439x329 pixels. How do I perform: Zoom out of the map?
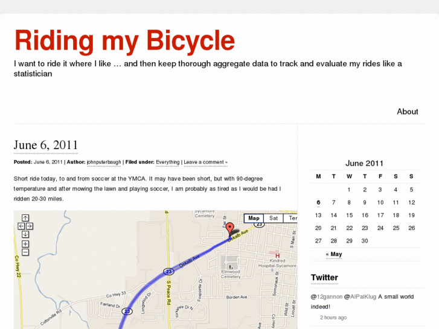click(25, 252)
